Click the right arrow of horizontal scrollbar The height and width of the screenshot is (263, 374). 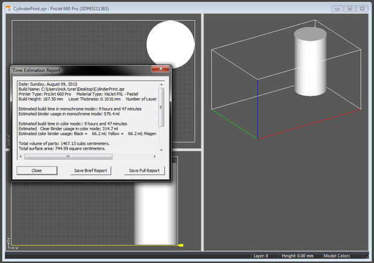(x=155, y=156)
